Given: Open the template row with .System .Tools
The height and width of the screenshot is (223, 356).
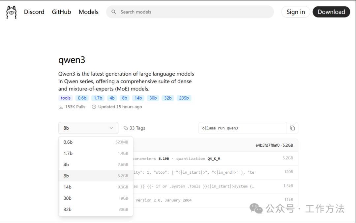Looking at the screenshot, I should 216,186.
